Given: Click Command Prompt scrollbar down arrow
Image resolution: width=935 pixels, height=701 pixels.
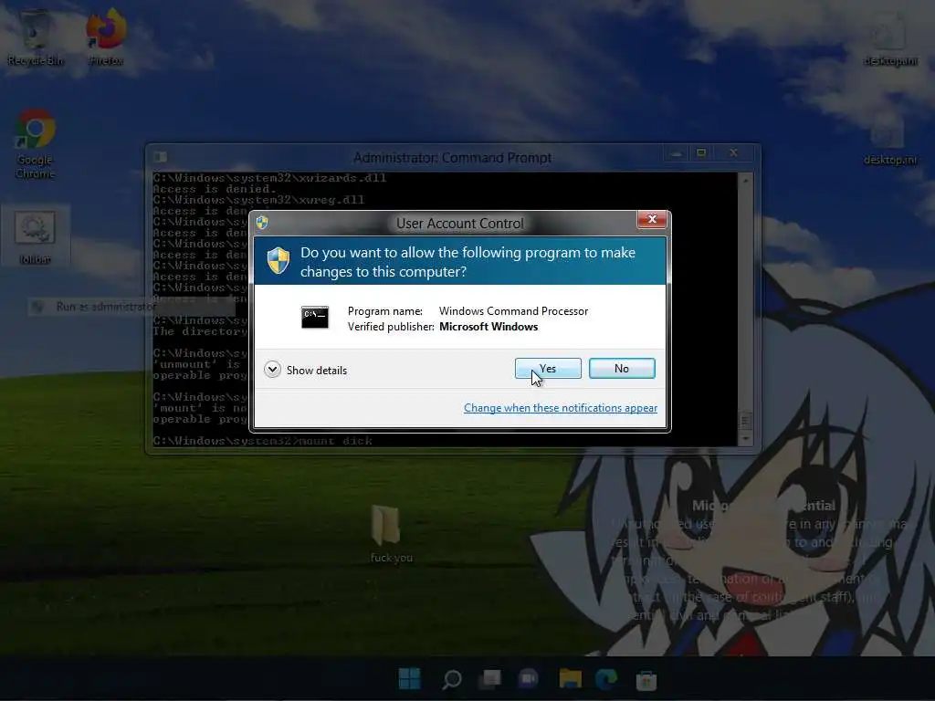Looking at the screenshot, I should click(745, 439).
